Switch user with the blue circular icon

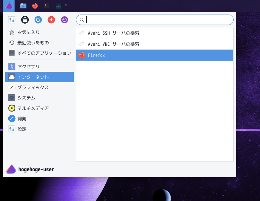pyautogui.click(x=38, y=20)
